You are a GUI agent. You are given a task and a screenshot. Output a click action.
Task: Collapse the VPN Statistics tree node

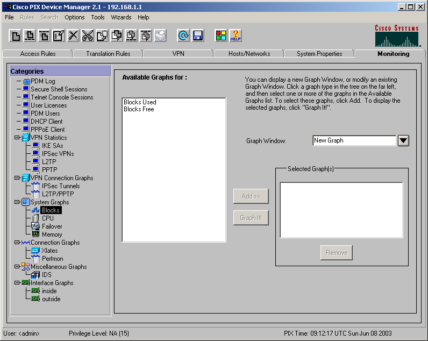[17, 137]
